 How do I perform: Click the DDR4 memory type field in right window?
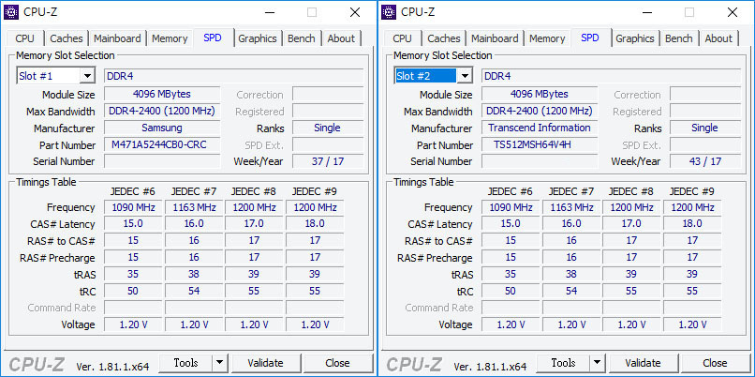click(x=611, y=76)
